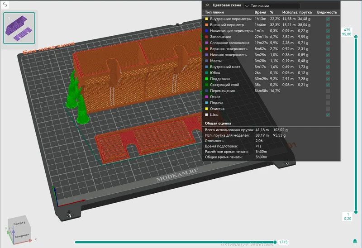Click the plus icon atop layer slider
The image size is (362, 248).
point(356,37)
